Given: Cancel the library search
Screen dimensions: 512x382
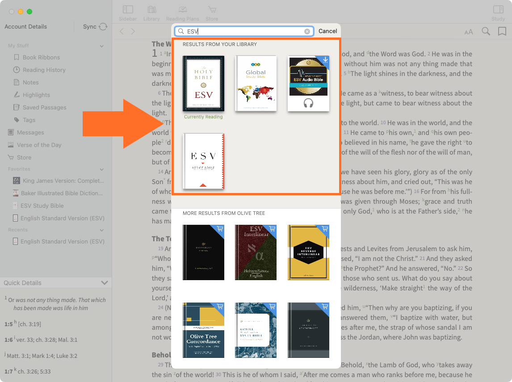Looking at the screenshot, I should click(x=327, y=31).
